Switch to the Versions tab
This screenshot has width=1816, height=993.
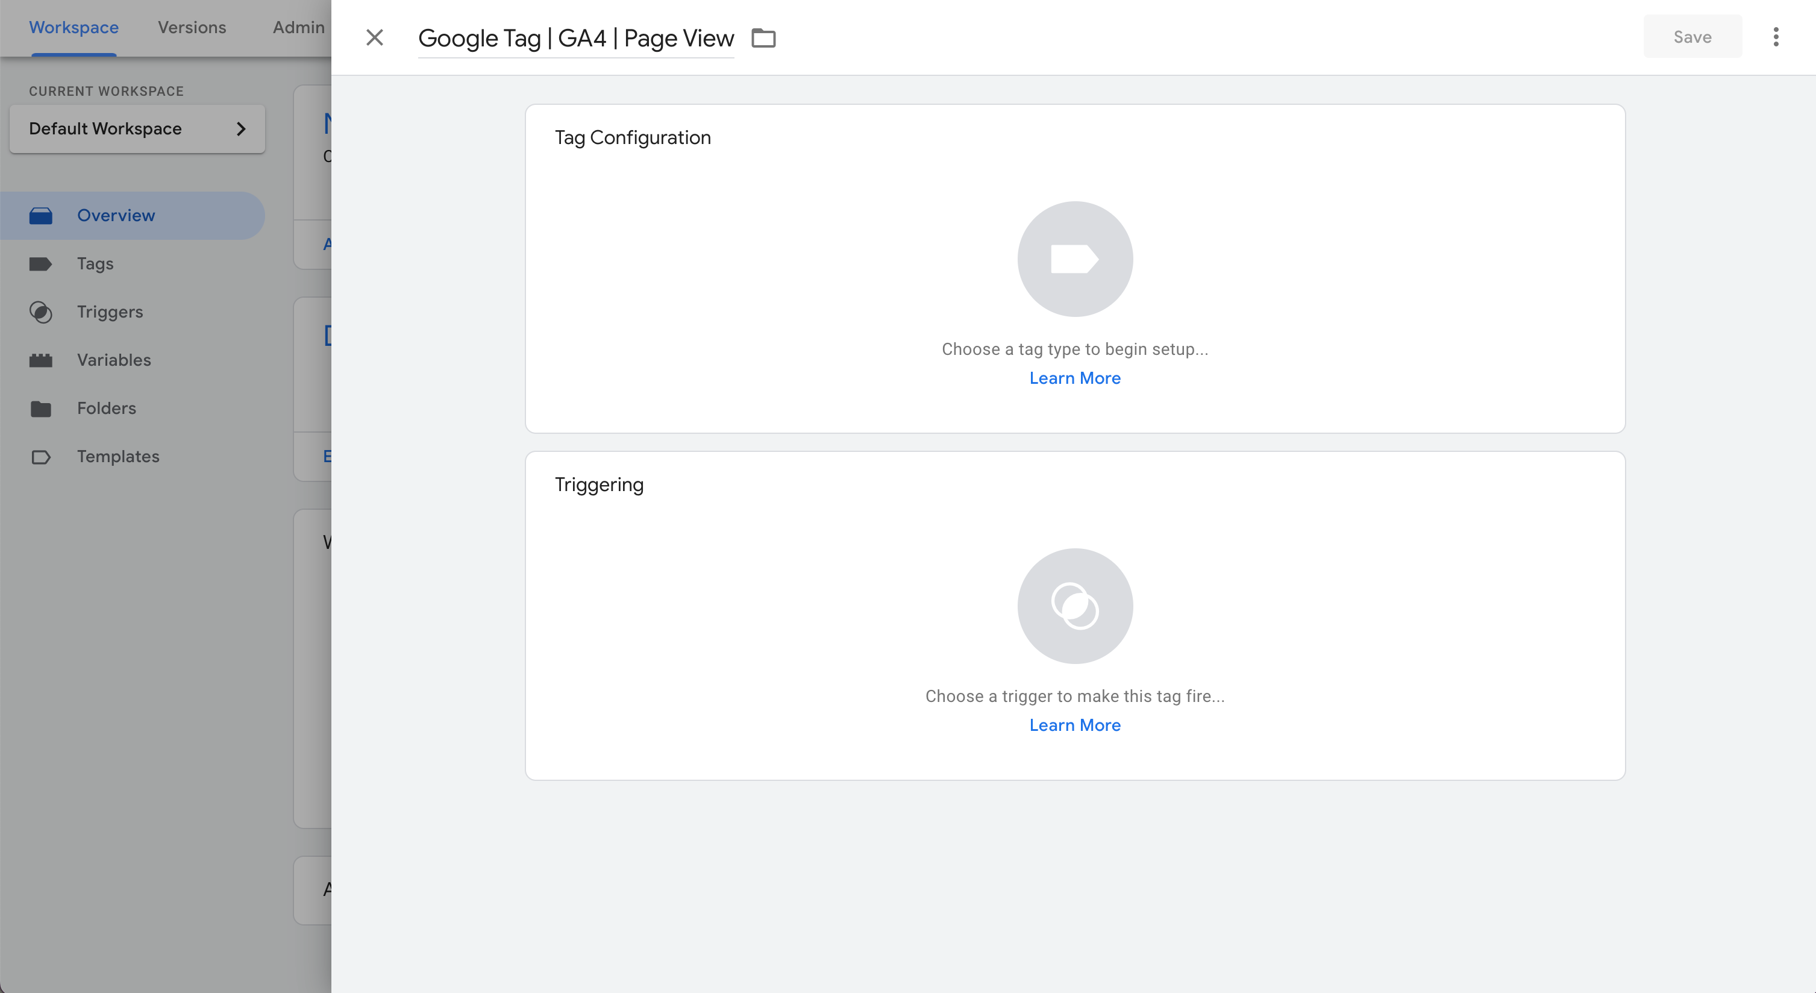pos(192,28)
